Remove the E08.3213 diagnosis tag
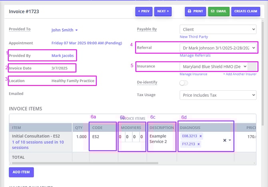The image size is (268, 187). [201, 136]
